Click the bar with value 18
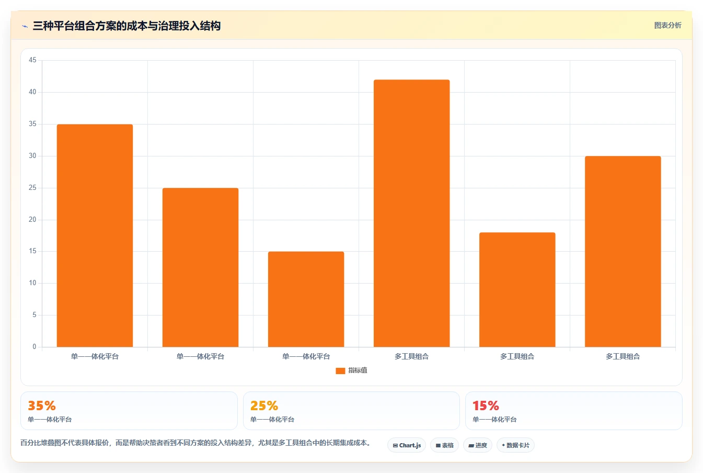 point(517,290)
